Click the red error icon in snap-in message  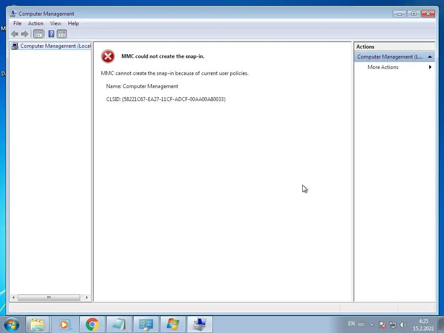108,56
